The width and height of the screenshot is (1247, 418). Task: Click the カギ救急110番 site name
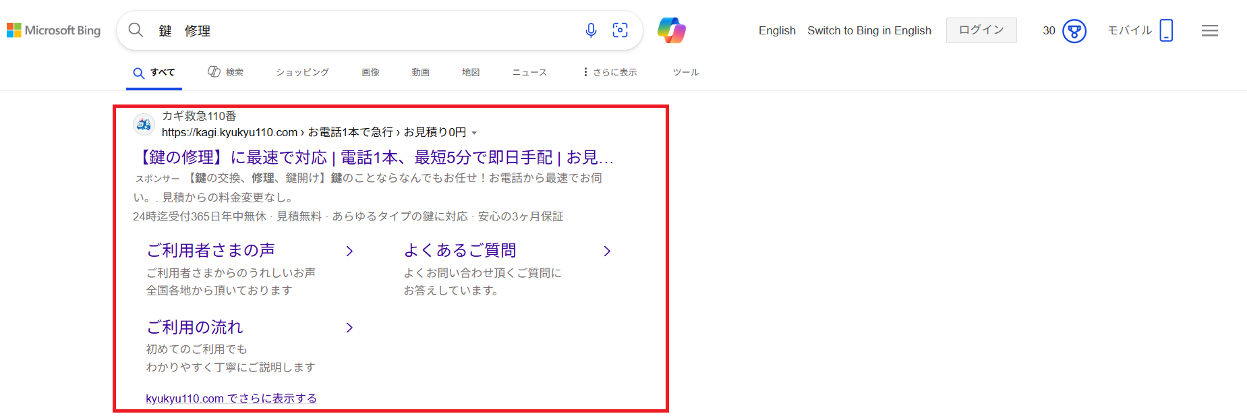pyautogui.click(x=199, y=116)
